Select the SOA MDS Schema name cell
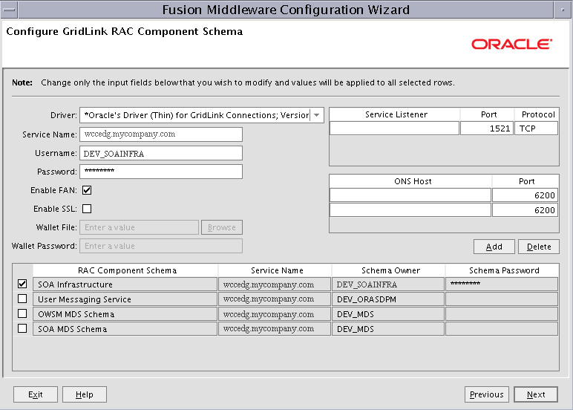Screen dimensions: 573x410 point(125,329)
